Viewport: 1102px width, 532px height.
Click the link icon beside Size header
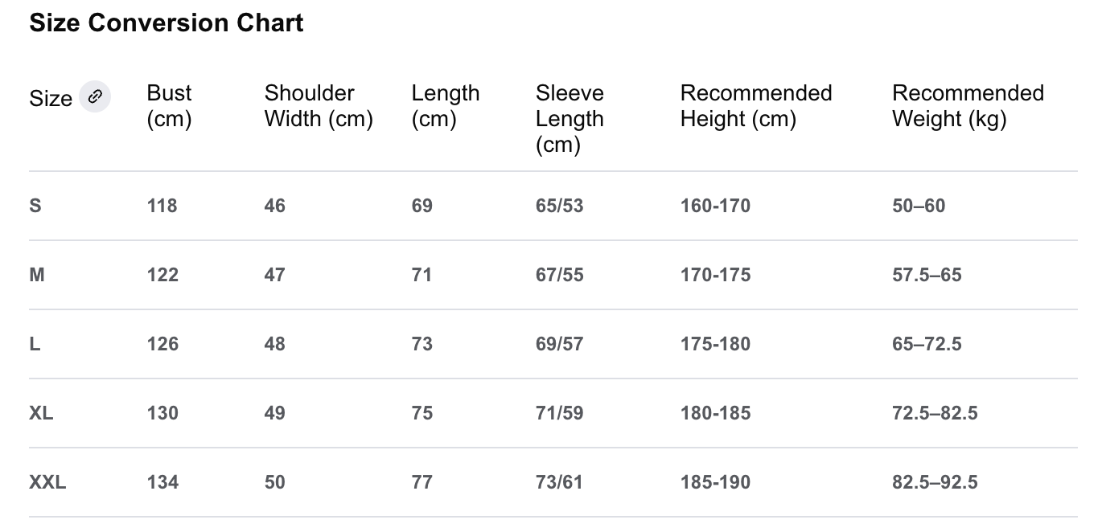click(x=95, y=97)
